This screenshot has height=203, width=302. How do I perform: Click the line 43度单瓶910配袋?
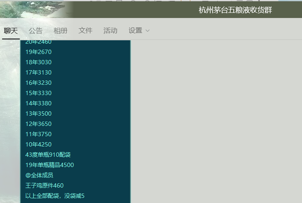[x=48, y=155]
